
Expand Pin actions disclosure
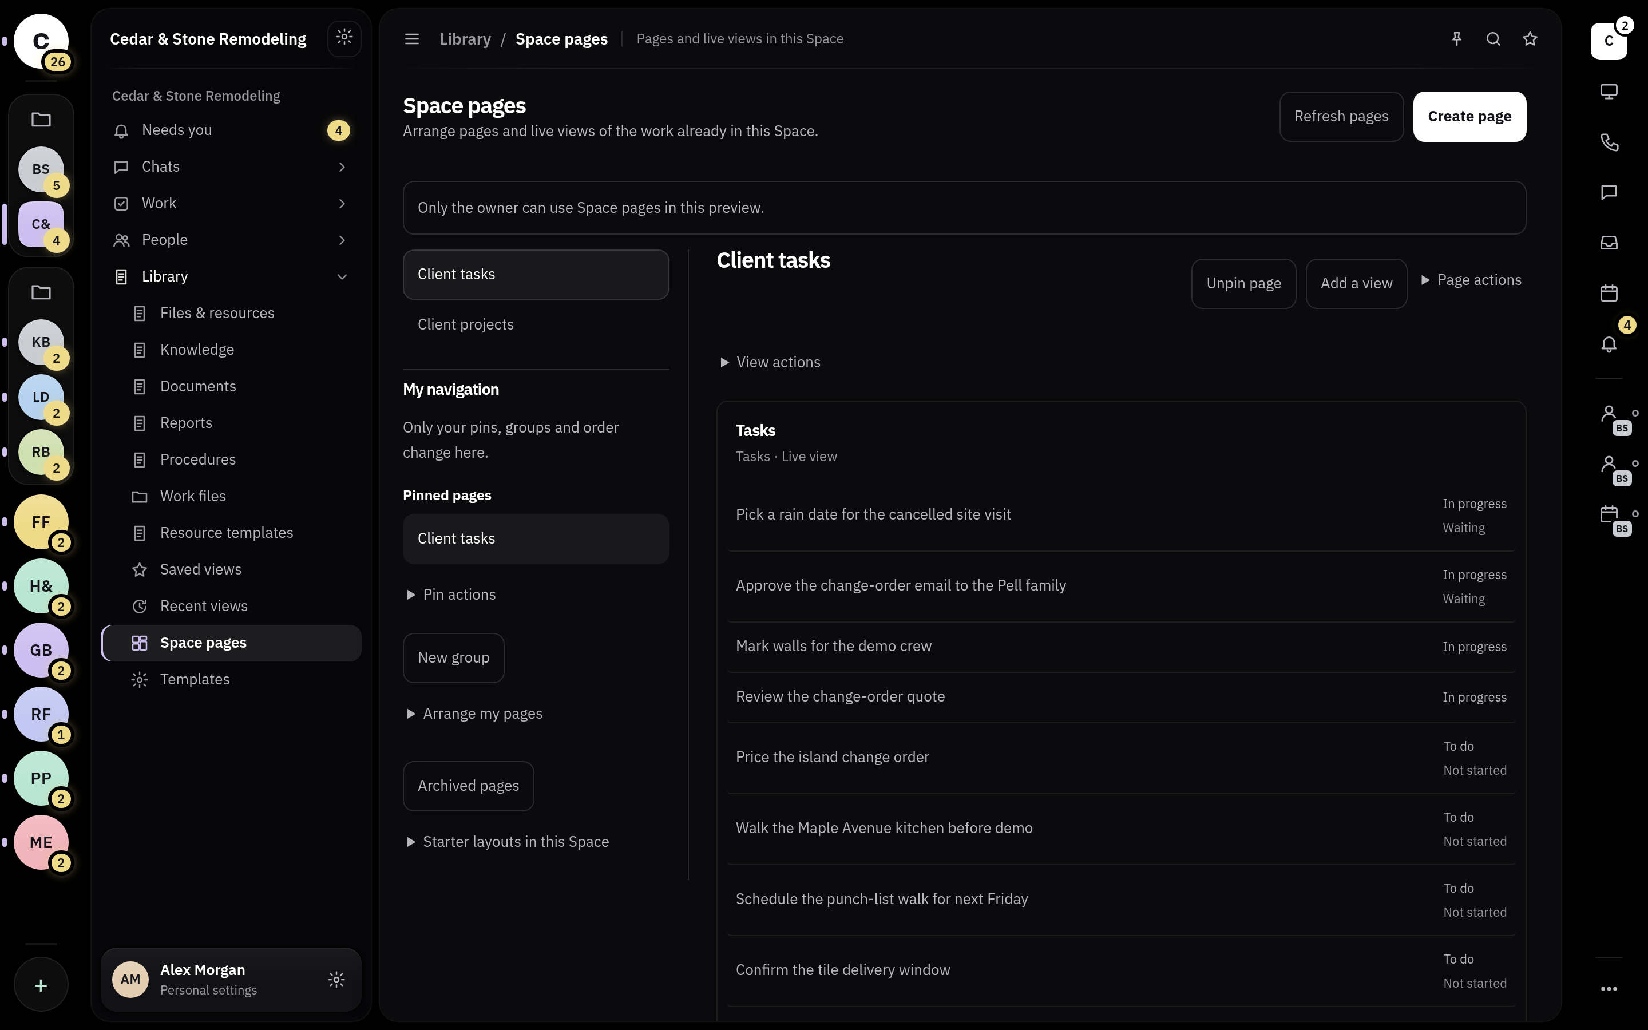451,595
